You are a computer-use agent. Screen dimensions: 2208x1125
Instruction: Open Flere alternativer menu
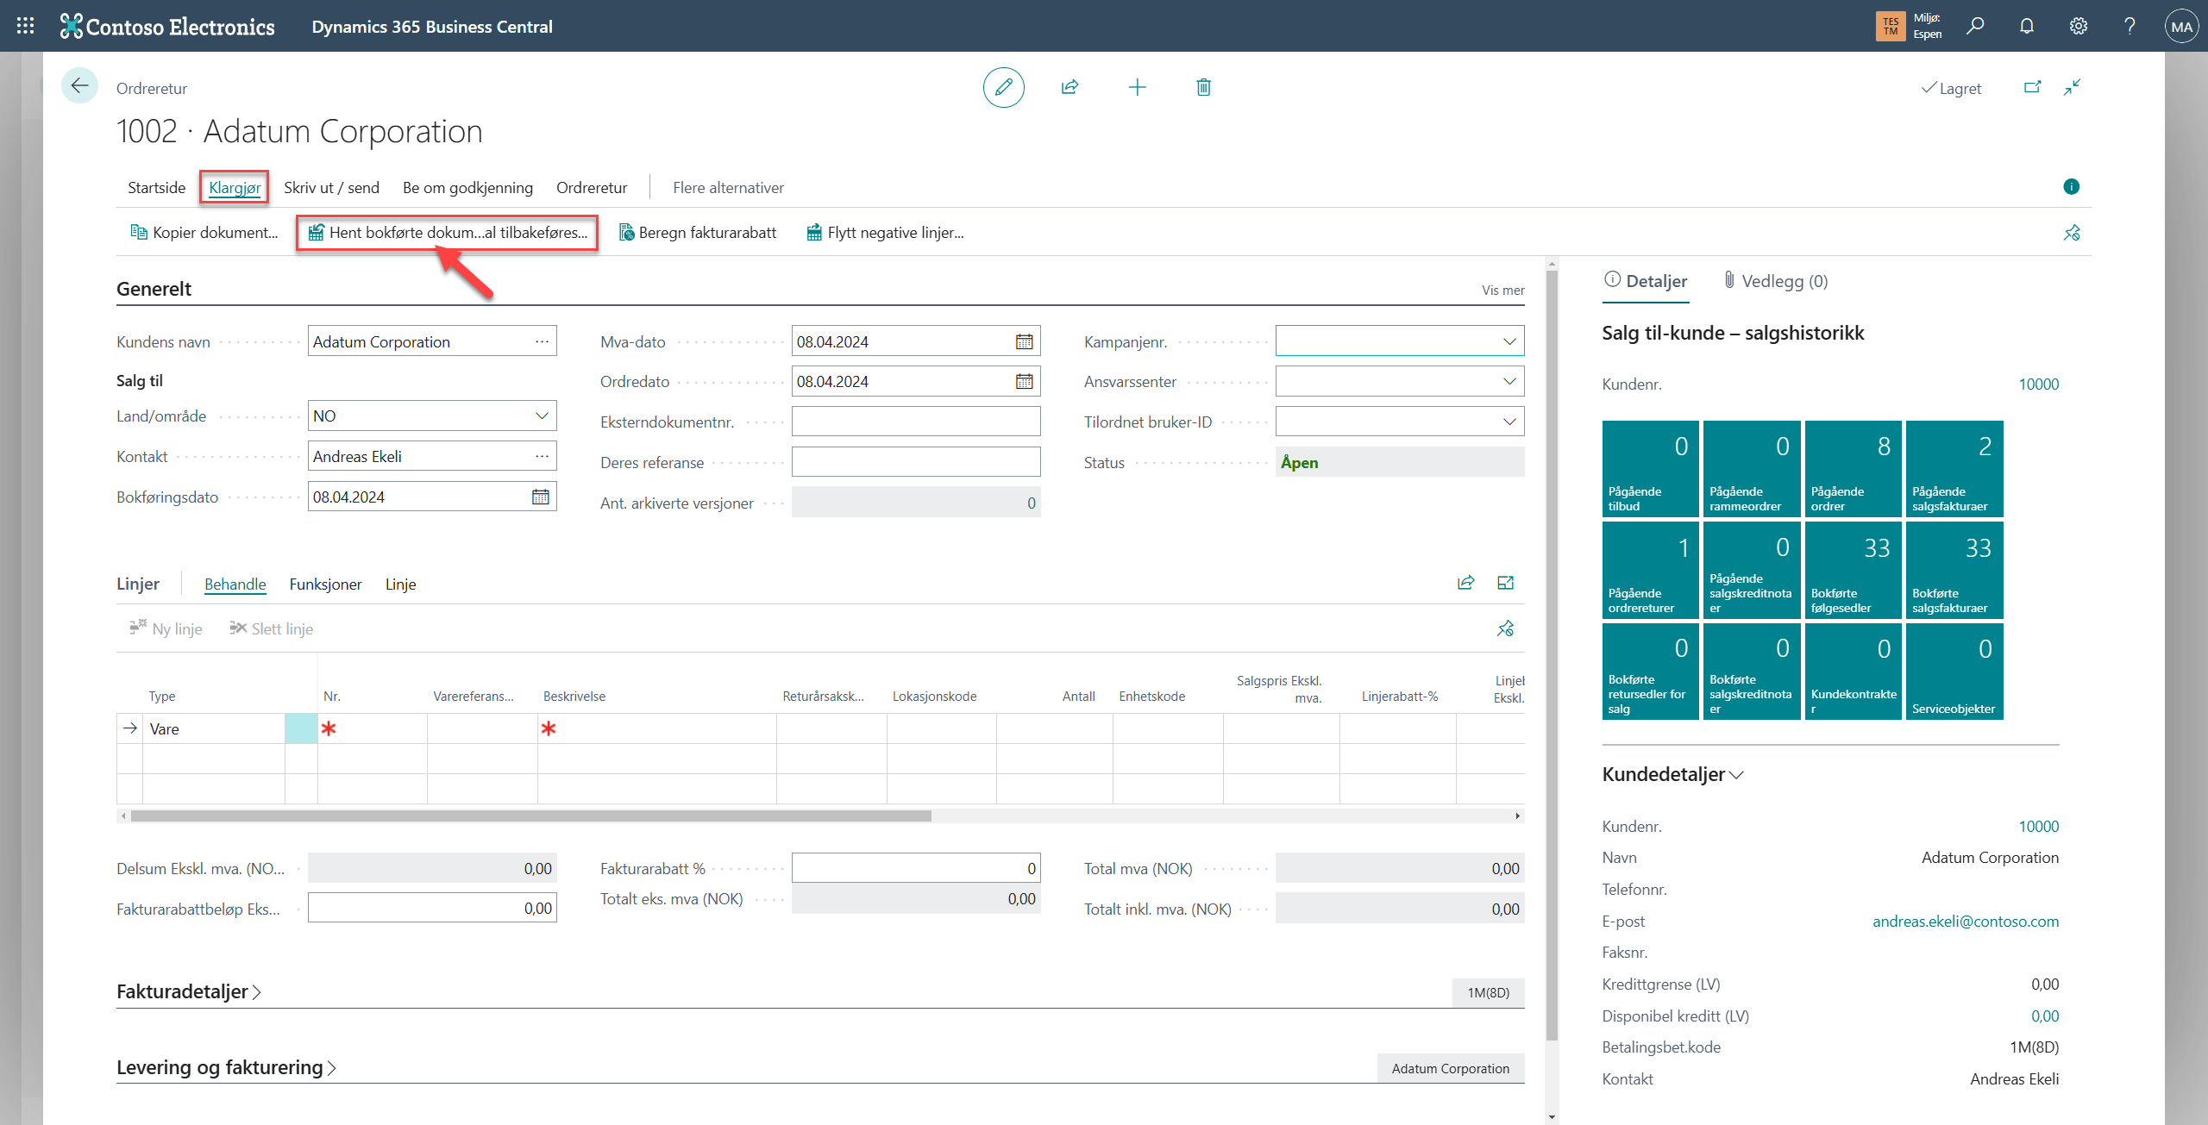tap(728, 188)
